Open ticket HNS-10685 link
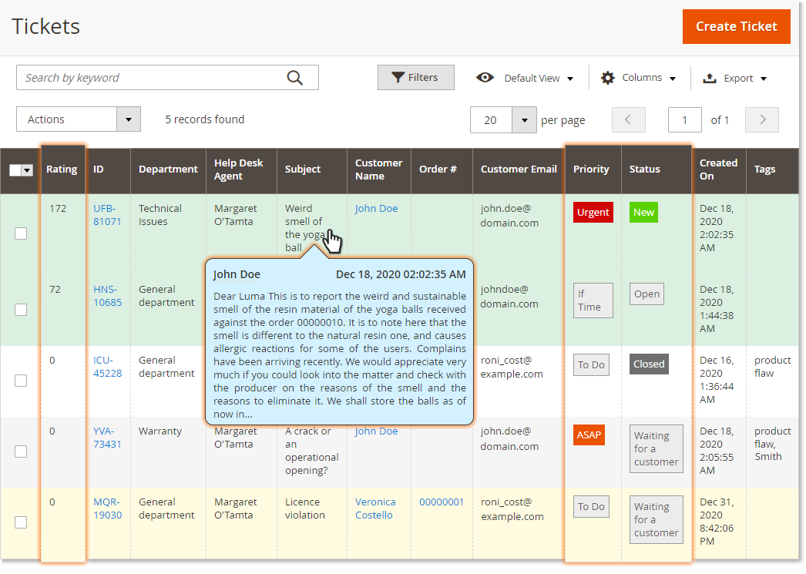This screenshot has width=806, height=574. click(x=107, y=296)
